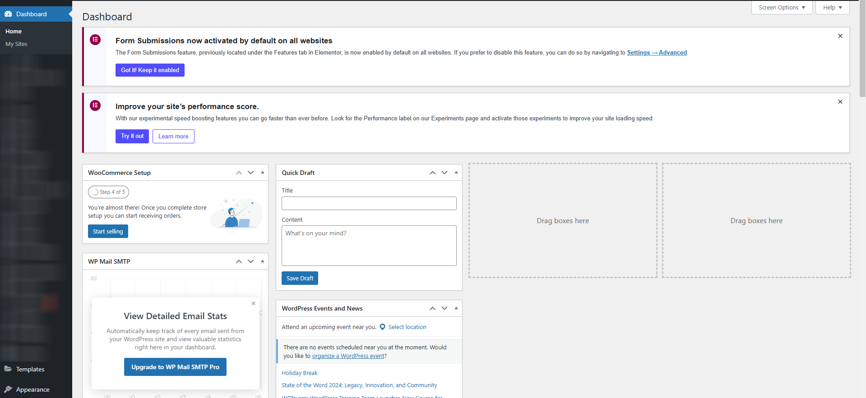Click Upgrade to WP Mail SMTP Pro button

(175, 367)
